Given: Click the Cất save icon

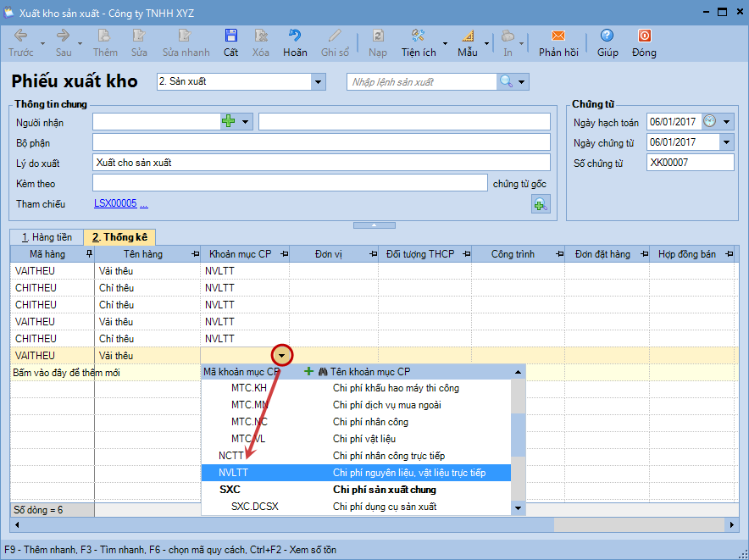Looking at the screenshot, I should point(230,36).
